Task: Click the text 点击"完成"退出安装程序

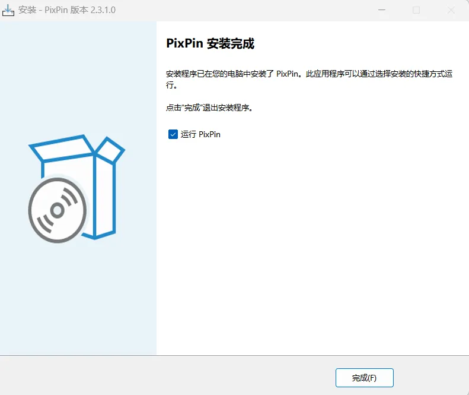Action: click(x=209, y=108)
